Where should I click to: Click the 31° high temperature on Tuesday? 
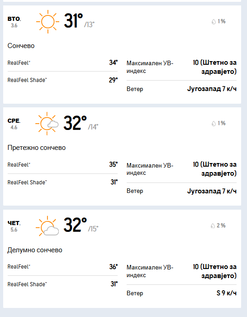pyautogui.click(x=73, y=21)
